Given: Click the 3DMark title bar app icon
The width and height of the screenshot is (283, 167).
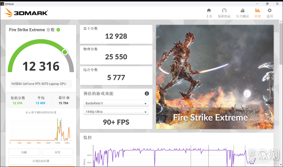Looking at the screenshot, I should point(2,4).
